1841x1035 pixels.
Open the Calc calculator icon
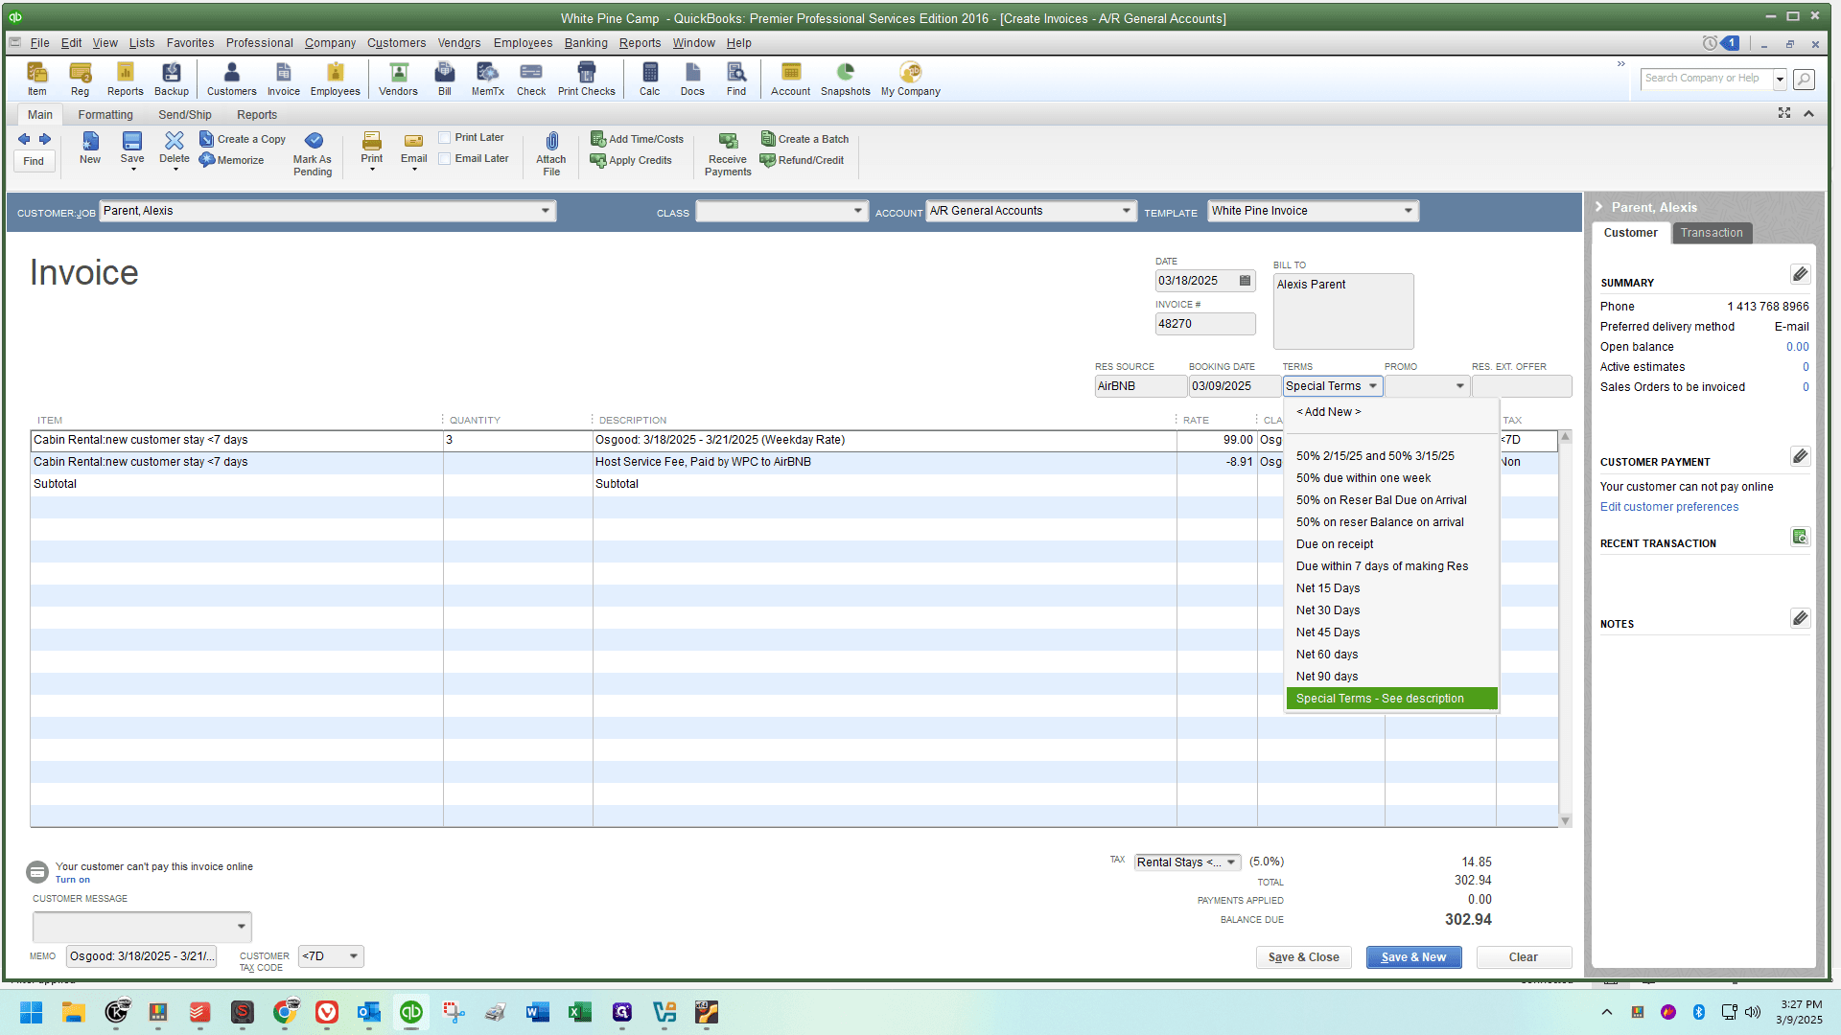650,79
